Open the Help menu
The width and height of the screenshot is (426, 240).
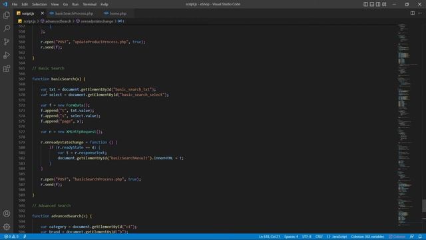[x=105, y=5]
